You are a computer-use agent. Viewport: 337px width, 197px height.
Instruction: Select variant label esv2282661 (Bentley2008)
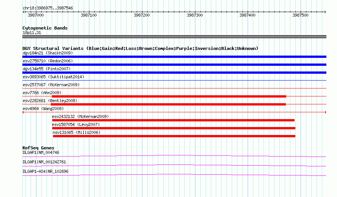[x=50, y=101]
